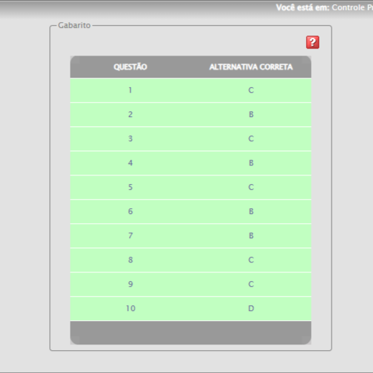Screen dimensions: 373x373
Task: Select question number 10 cell
Action: click(x=131, y=309)
